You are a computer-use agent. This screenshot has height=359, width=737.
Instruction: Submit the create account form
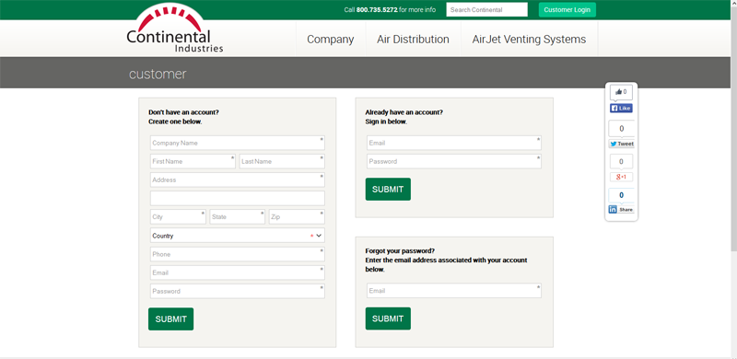(x=171, y=319)
